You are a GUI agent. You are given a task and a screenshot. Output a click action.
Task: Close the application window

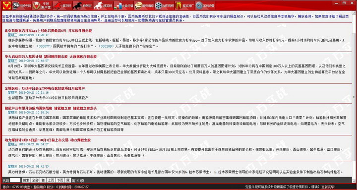352,3
